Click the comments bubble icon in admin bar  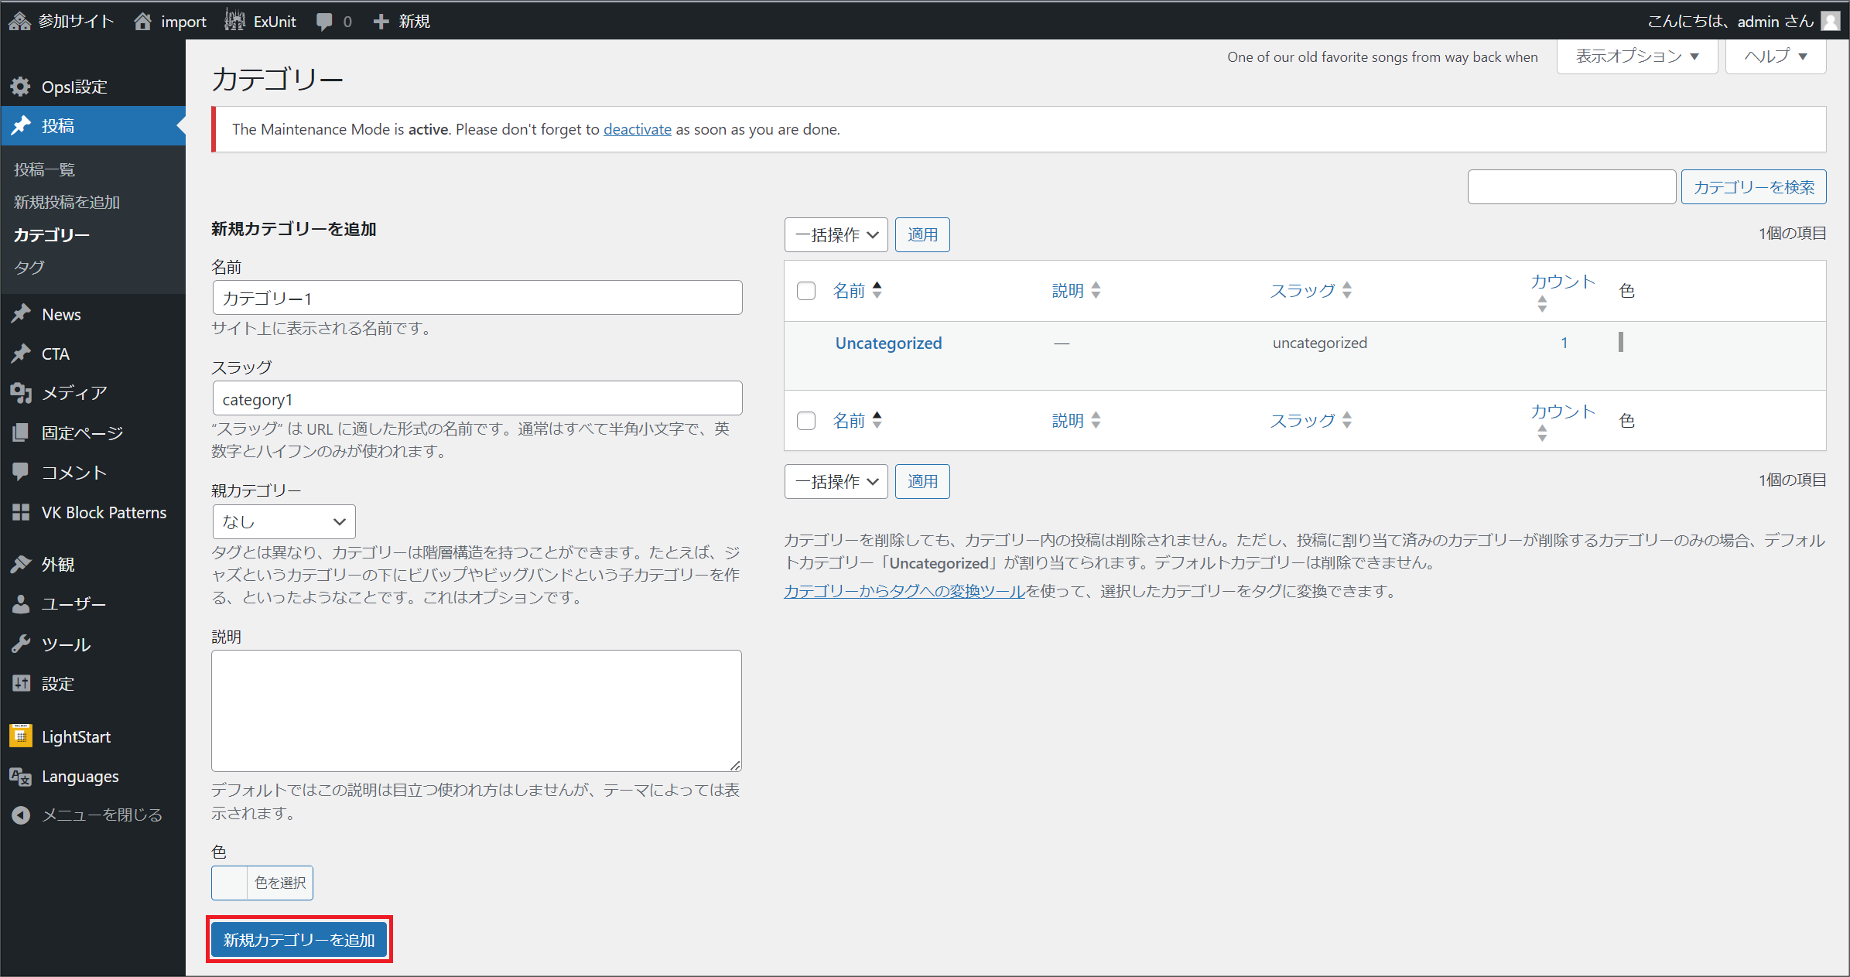click(x=324, y=22)
